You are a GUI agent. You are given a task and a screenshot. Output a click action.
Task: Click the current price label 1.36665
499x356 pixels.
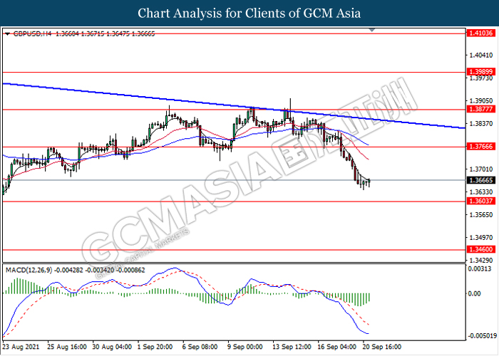(481, 180)
